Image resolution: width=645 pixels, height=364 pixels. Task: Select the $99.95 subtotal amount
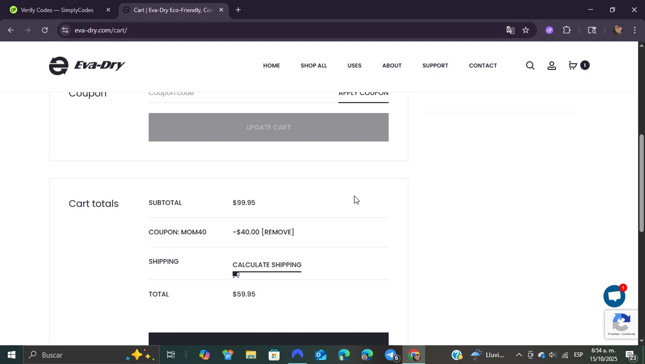pos(244,203)
